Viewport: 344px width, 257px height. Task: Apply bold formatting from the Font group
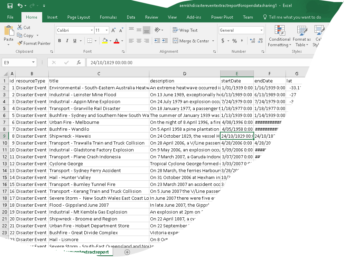(x=59, y=40)
